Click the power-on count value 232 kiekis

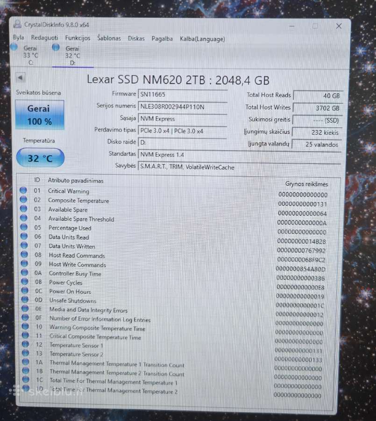317,132
